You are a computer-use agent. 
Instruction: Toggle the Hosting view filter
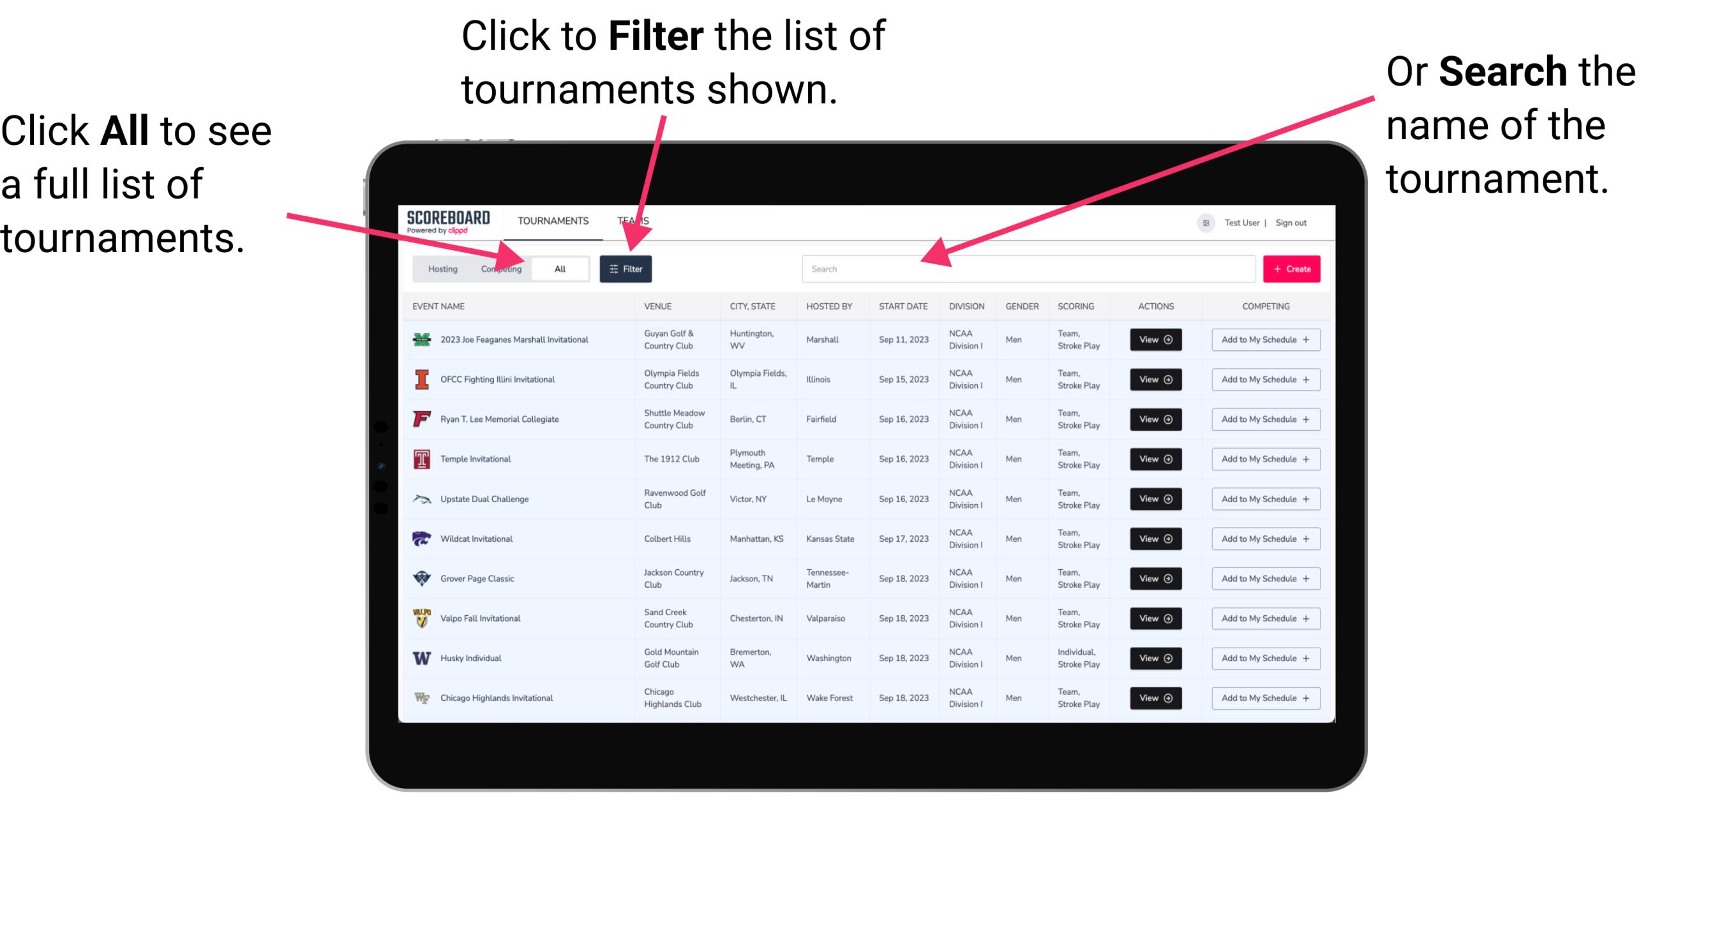(x=440, y=268)
